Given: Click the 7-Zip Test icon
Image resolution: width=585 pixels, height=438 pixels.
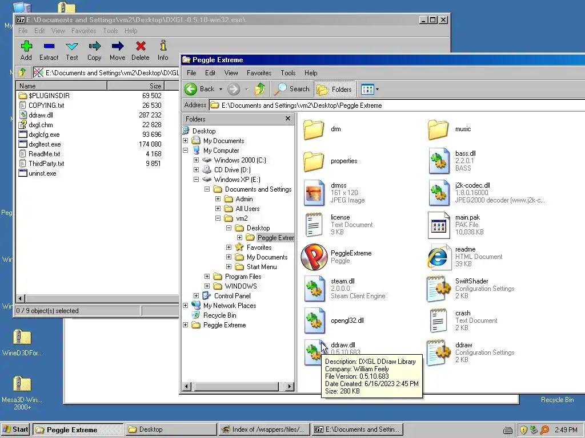Looking at the screenshot, I should coord(71,46).
